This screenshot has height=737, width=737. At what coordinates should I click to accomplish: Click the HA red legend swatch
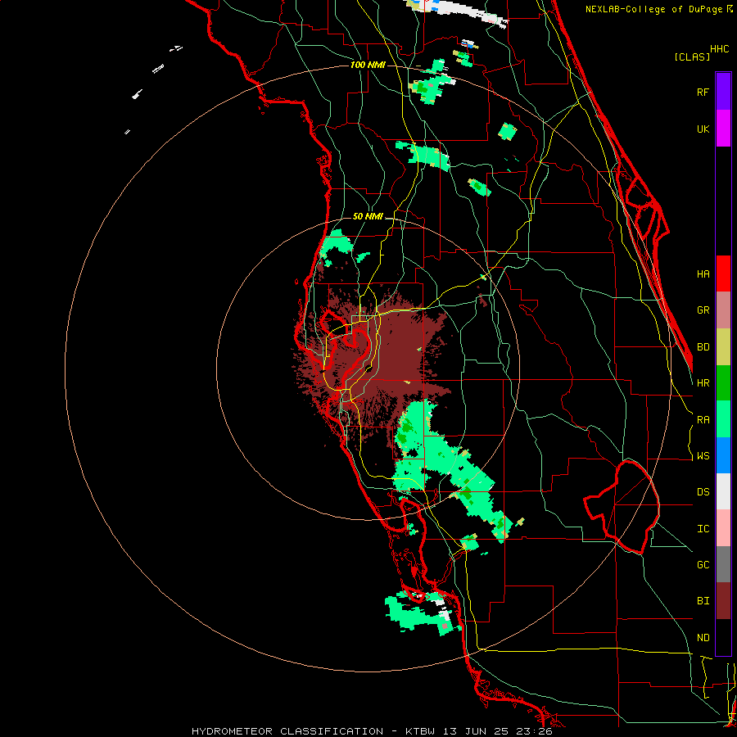[x=723, y=274]
